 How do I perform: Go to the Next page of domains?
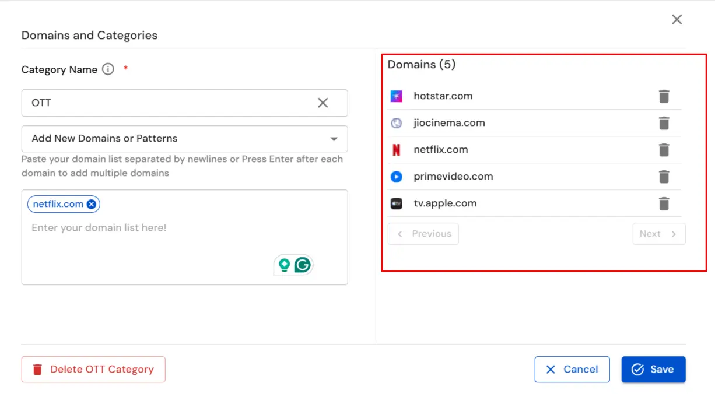658,233
